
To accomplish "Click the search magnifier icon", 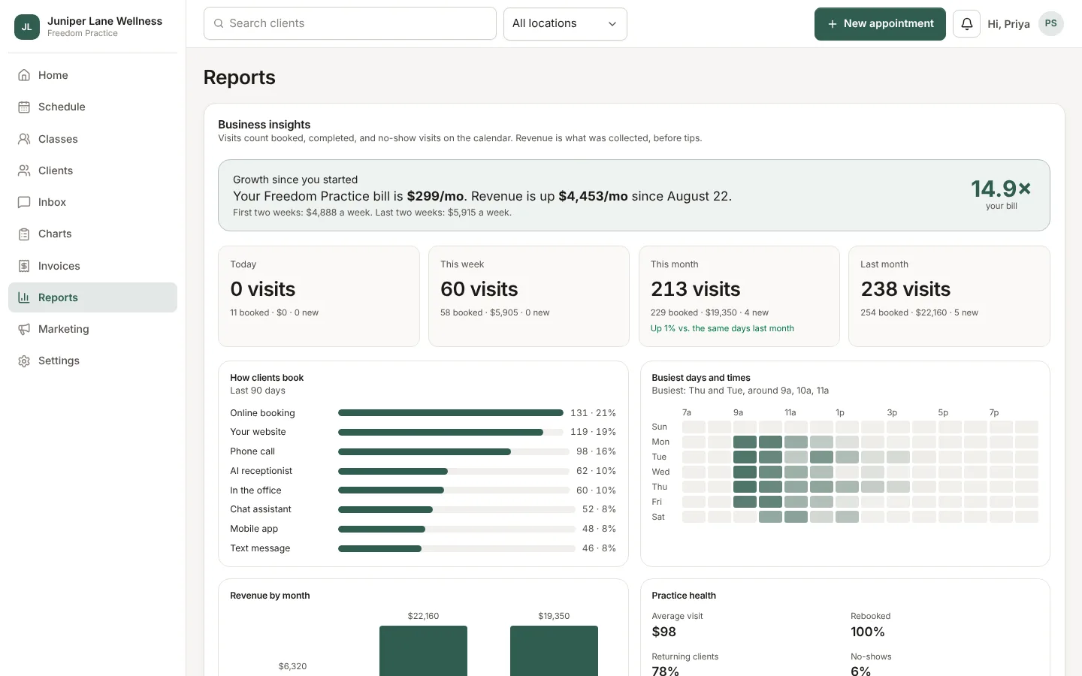I will [x=219, y=23].
